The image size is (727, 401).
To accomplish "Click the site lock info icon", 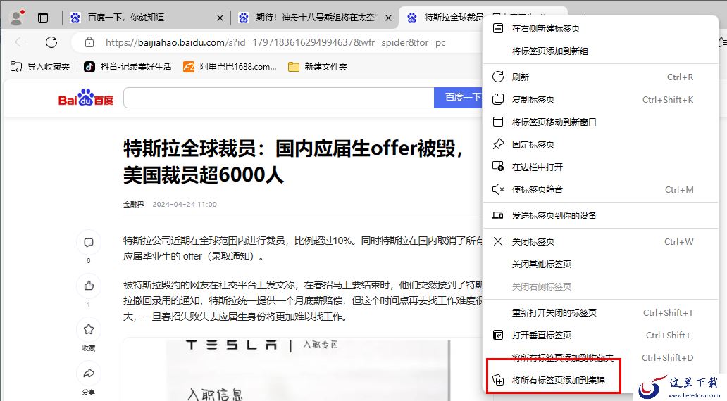I will tap(89, 43).
